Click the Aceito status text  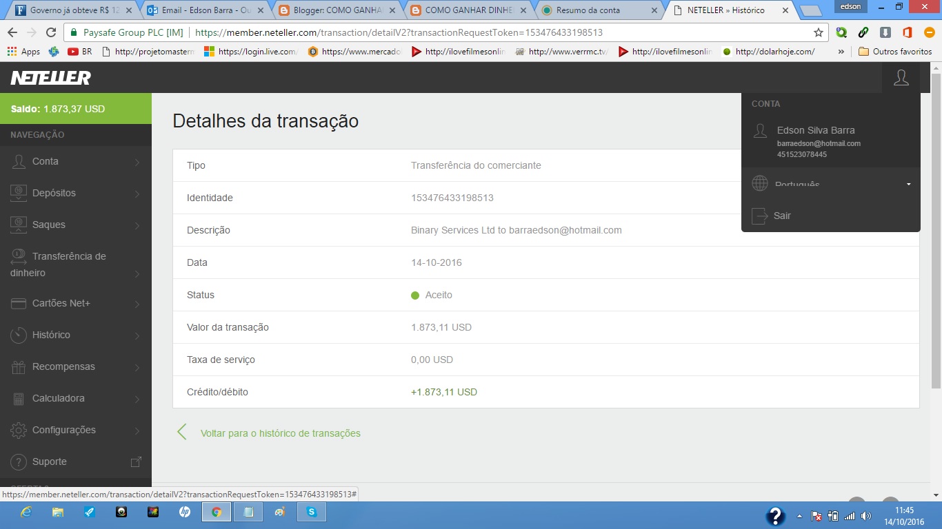pos(439,295)
